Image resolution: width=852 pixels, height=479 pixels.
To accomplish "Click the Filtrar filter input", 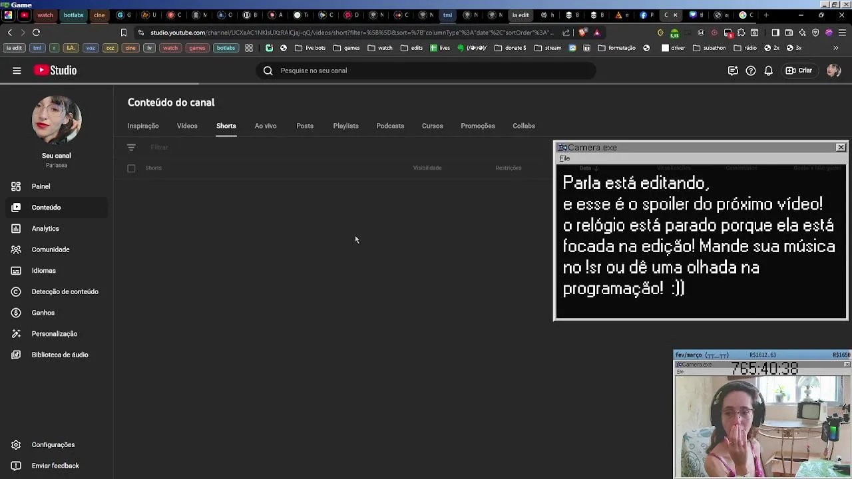I will 159,147.
